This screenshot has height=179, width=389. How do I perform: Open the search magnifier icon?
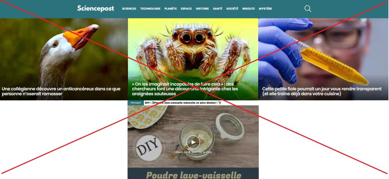308,9
